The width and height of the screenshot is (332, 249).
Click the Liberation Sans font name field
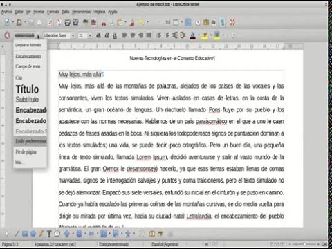point(57,35)
